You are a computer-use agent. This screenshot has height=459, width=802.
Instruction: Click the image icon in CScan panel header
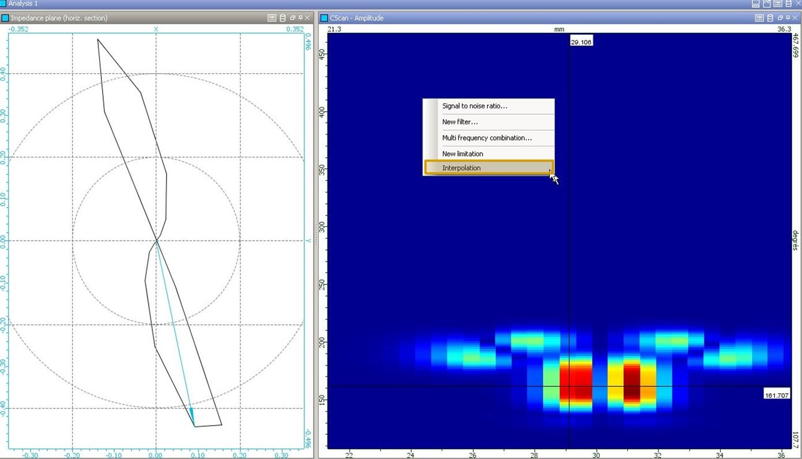[x=759, y=18]
